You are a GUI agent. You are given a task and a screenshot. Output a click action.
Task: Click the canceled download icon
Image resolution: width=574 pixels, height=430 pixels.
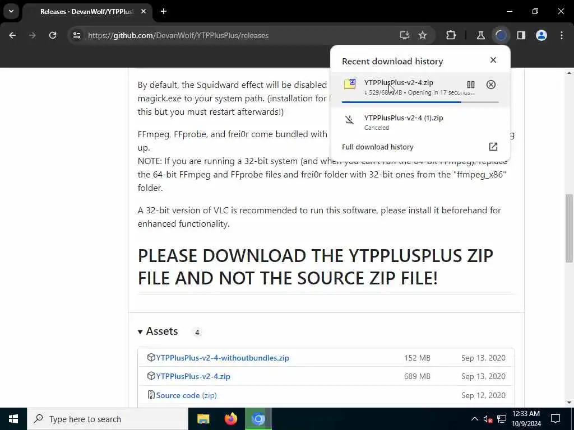(x=350, y=120)
